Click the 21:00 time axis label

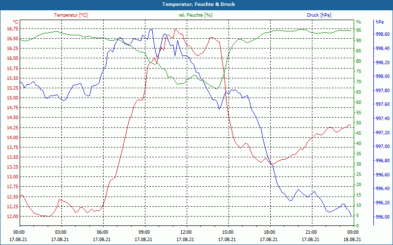coord(312,232)
